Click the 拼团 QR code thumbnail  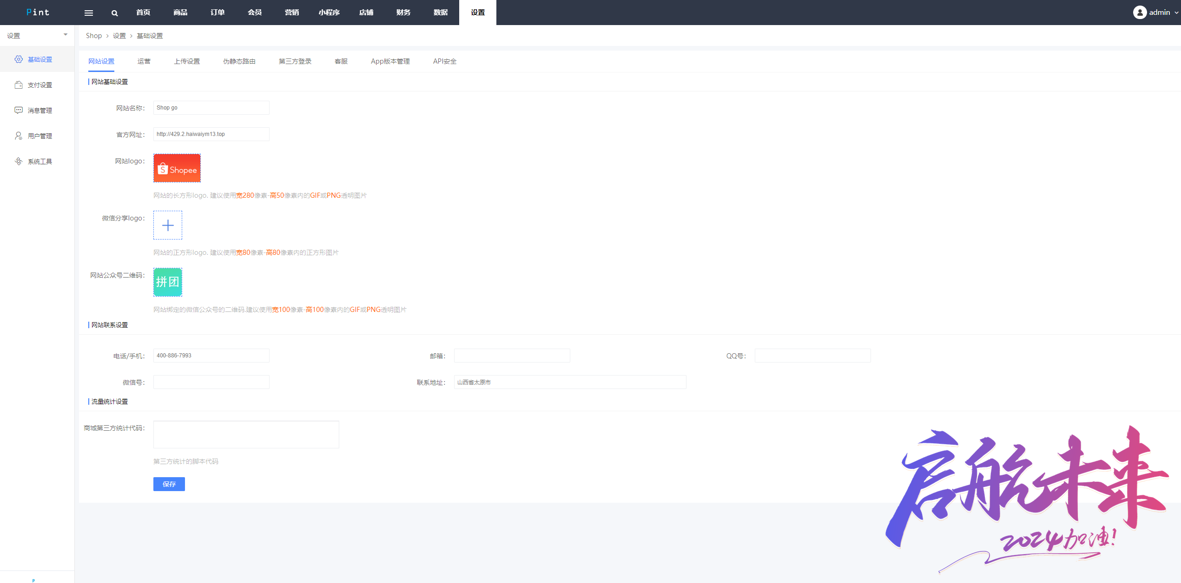pos(168,282)
